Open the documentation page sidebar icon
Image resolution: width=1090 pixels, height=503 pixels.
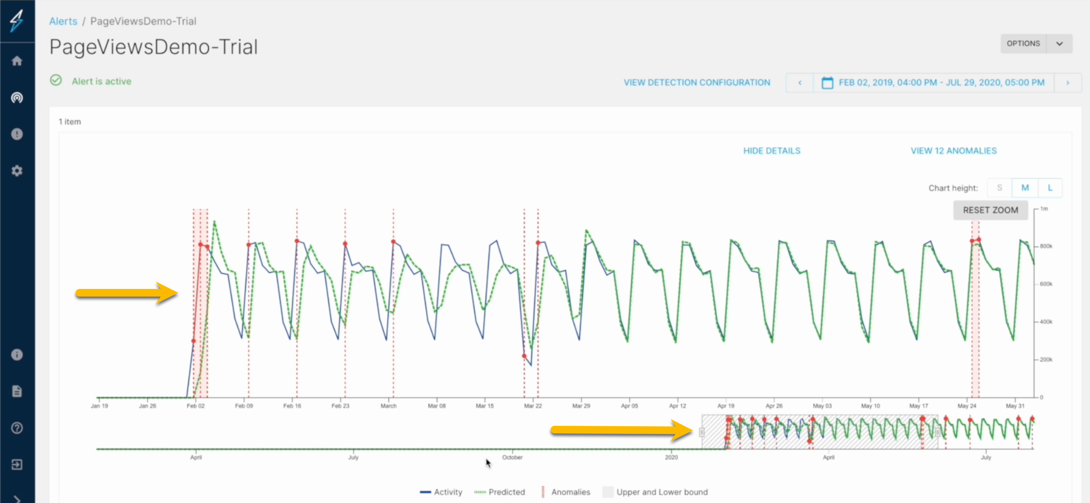17,391
